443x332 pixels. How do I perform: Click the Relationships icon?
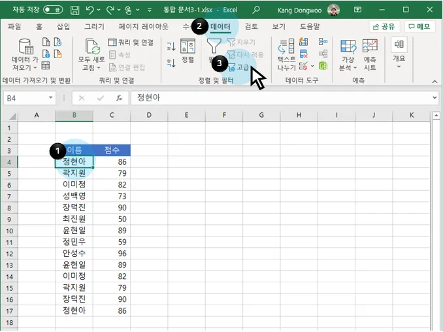(323, 54)
